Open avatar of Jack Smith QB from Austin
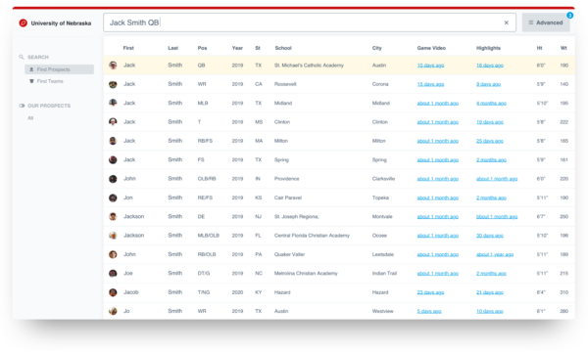The image size is (588, 352). [113, 66]
